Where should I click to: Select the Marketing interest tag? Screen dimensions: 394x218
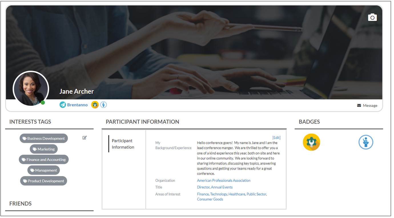click(x=44, y=149)
